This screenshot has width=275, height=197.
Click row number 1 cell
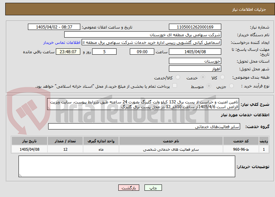(264, 149)
